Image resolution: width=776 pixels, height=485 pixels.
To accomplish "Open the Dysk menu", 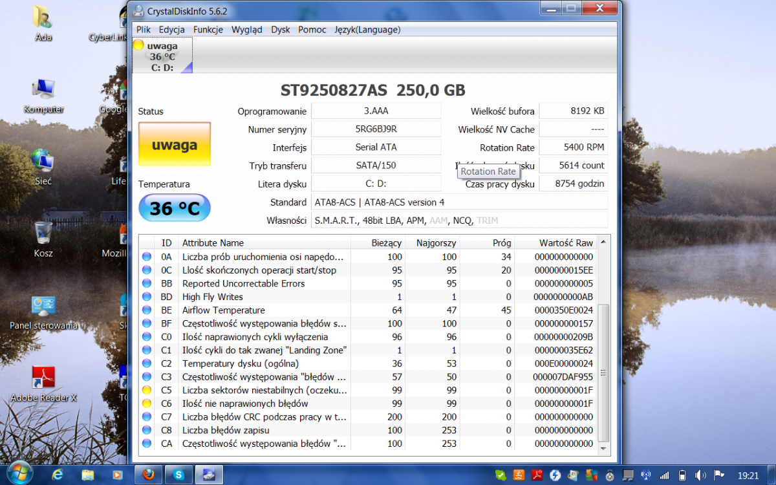I will [281, 30].
